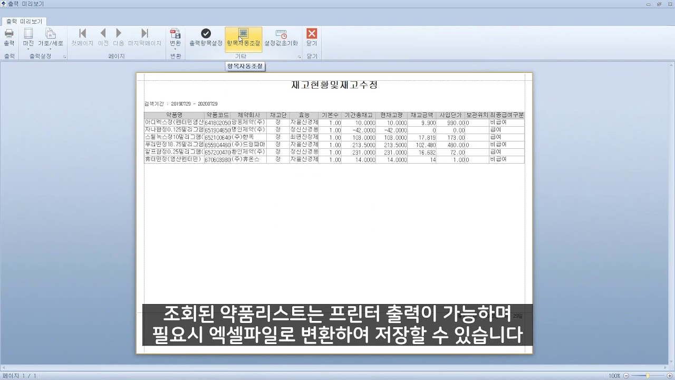Go to 마지막페이지 last page
Image resolution: width=675 pixels, height=380 pixels.
[x=144, y=37]
